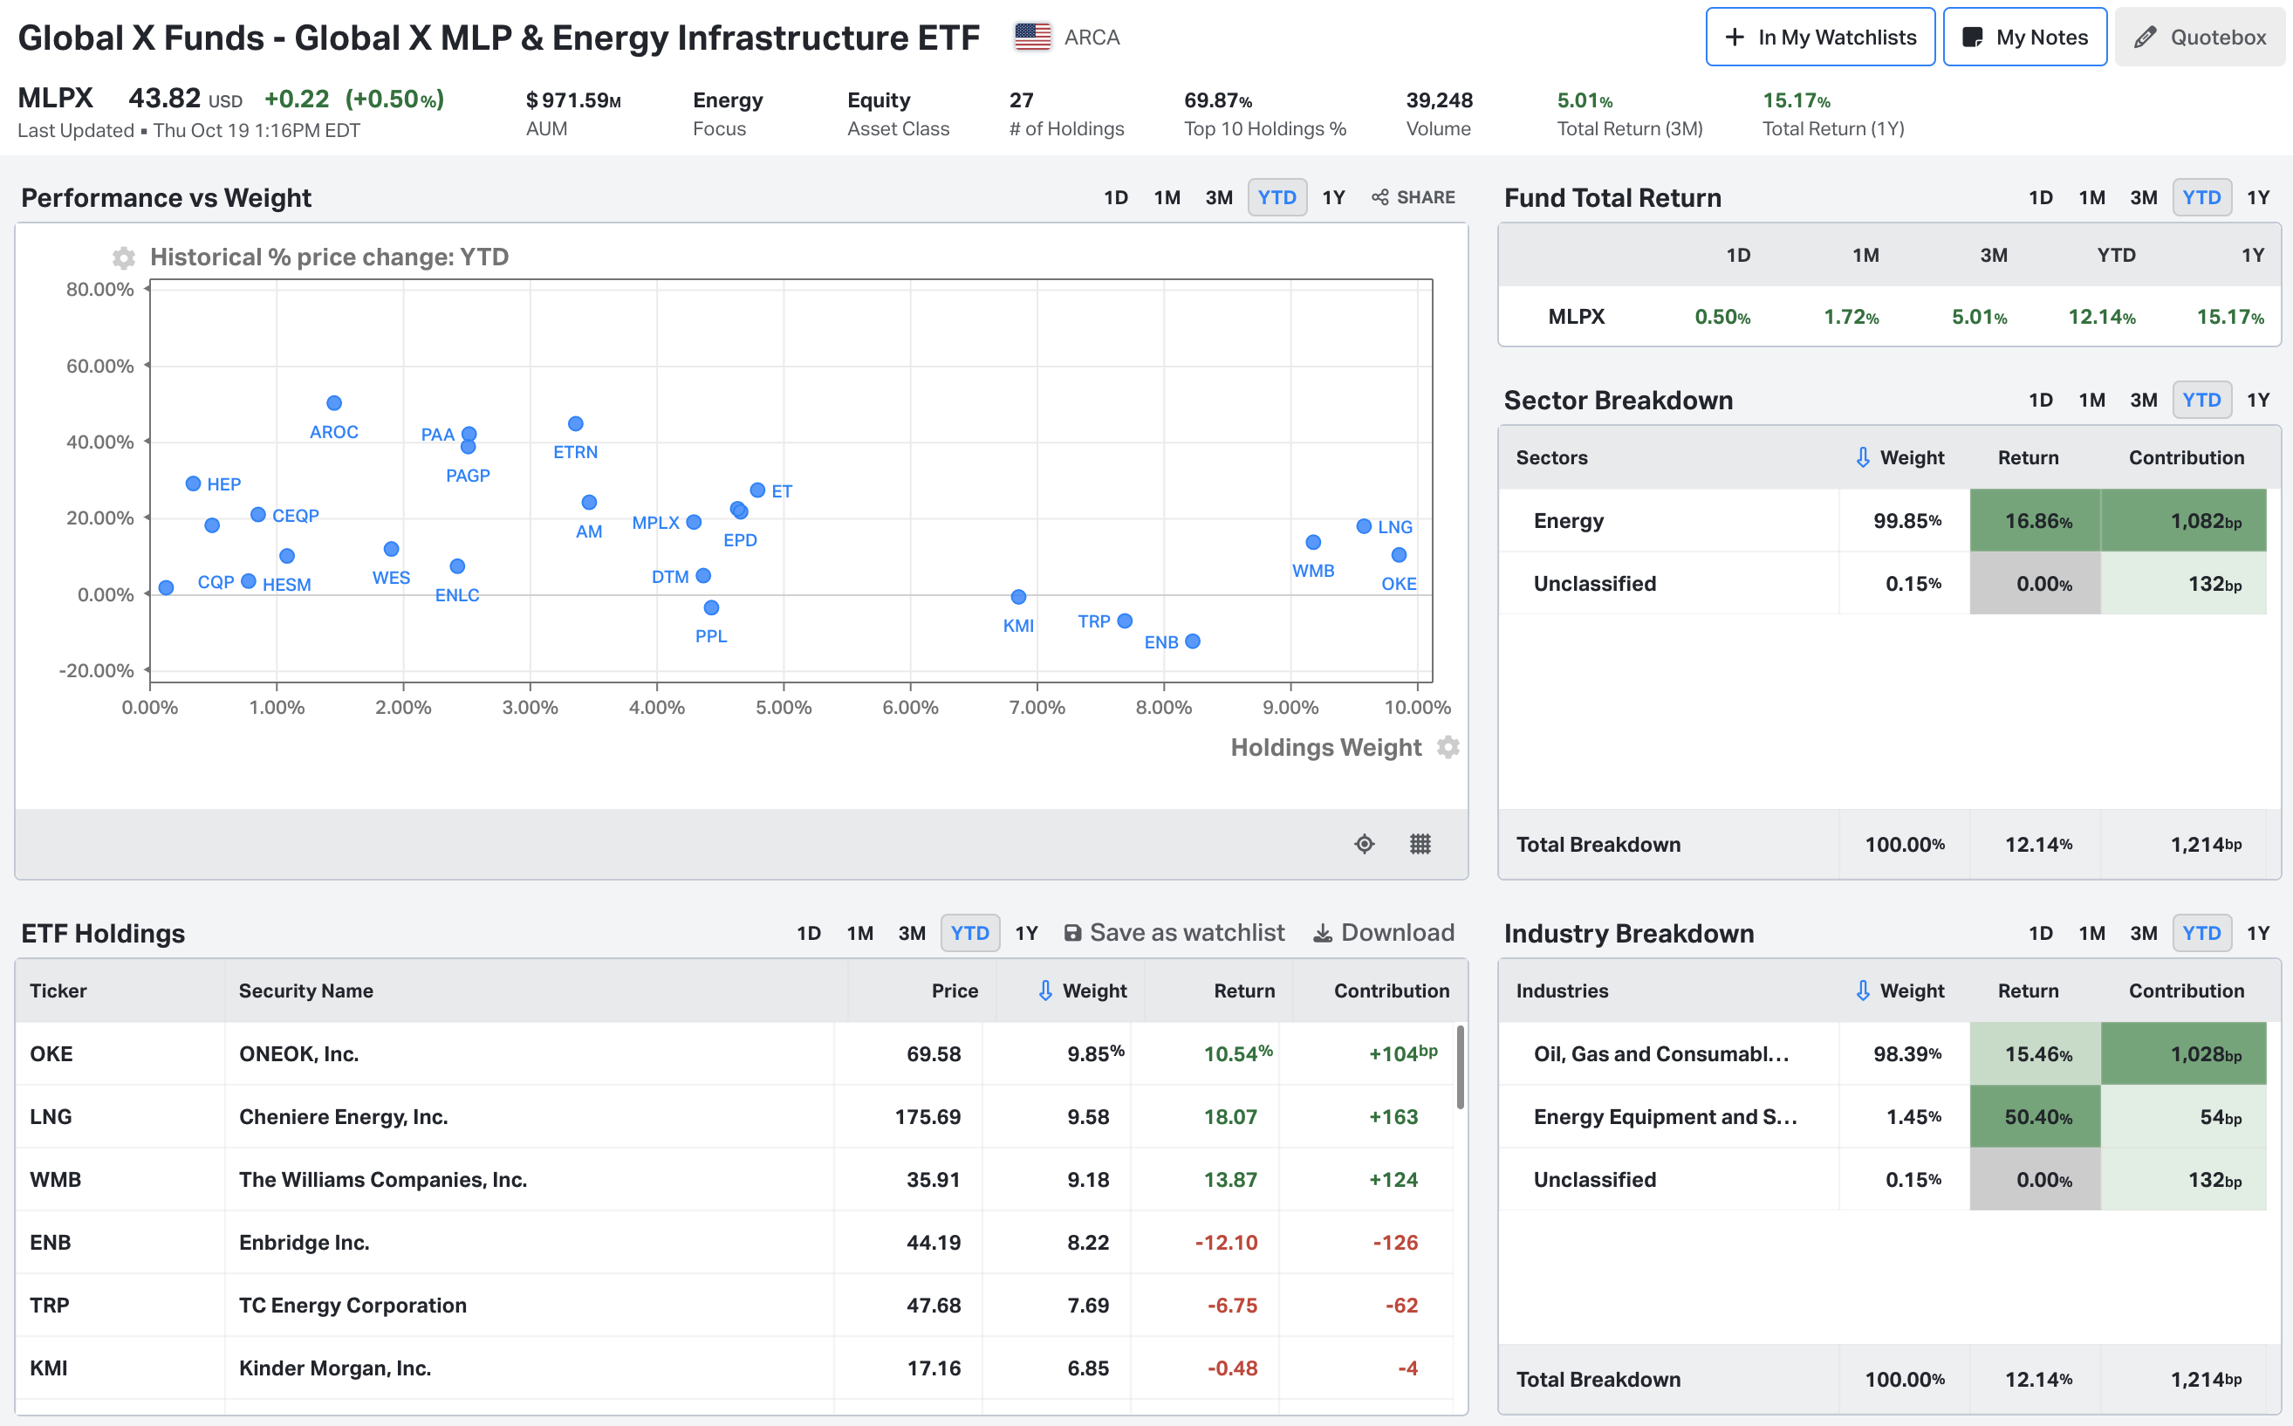Select 3M period in Industry Breakdown
This screenshot has width=2293, height=1426.
[2144, 933]
